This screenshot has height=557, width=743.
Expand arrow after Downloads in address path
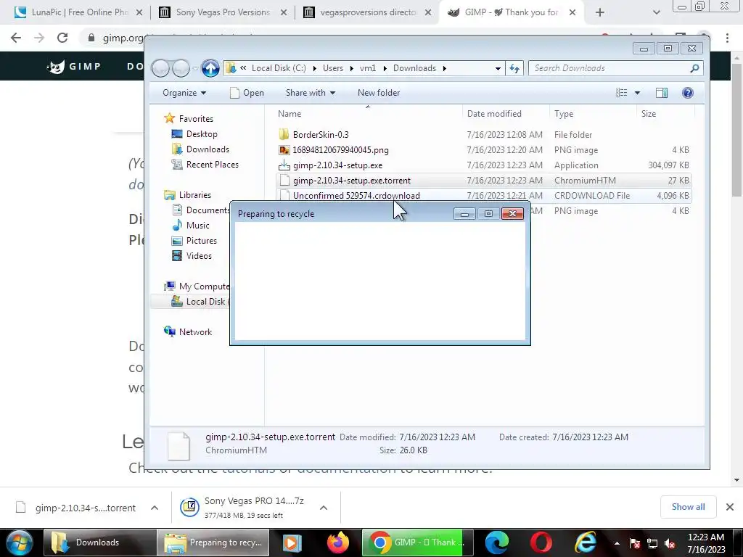pyautogui.click(x=445, y=68)
